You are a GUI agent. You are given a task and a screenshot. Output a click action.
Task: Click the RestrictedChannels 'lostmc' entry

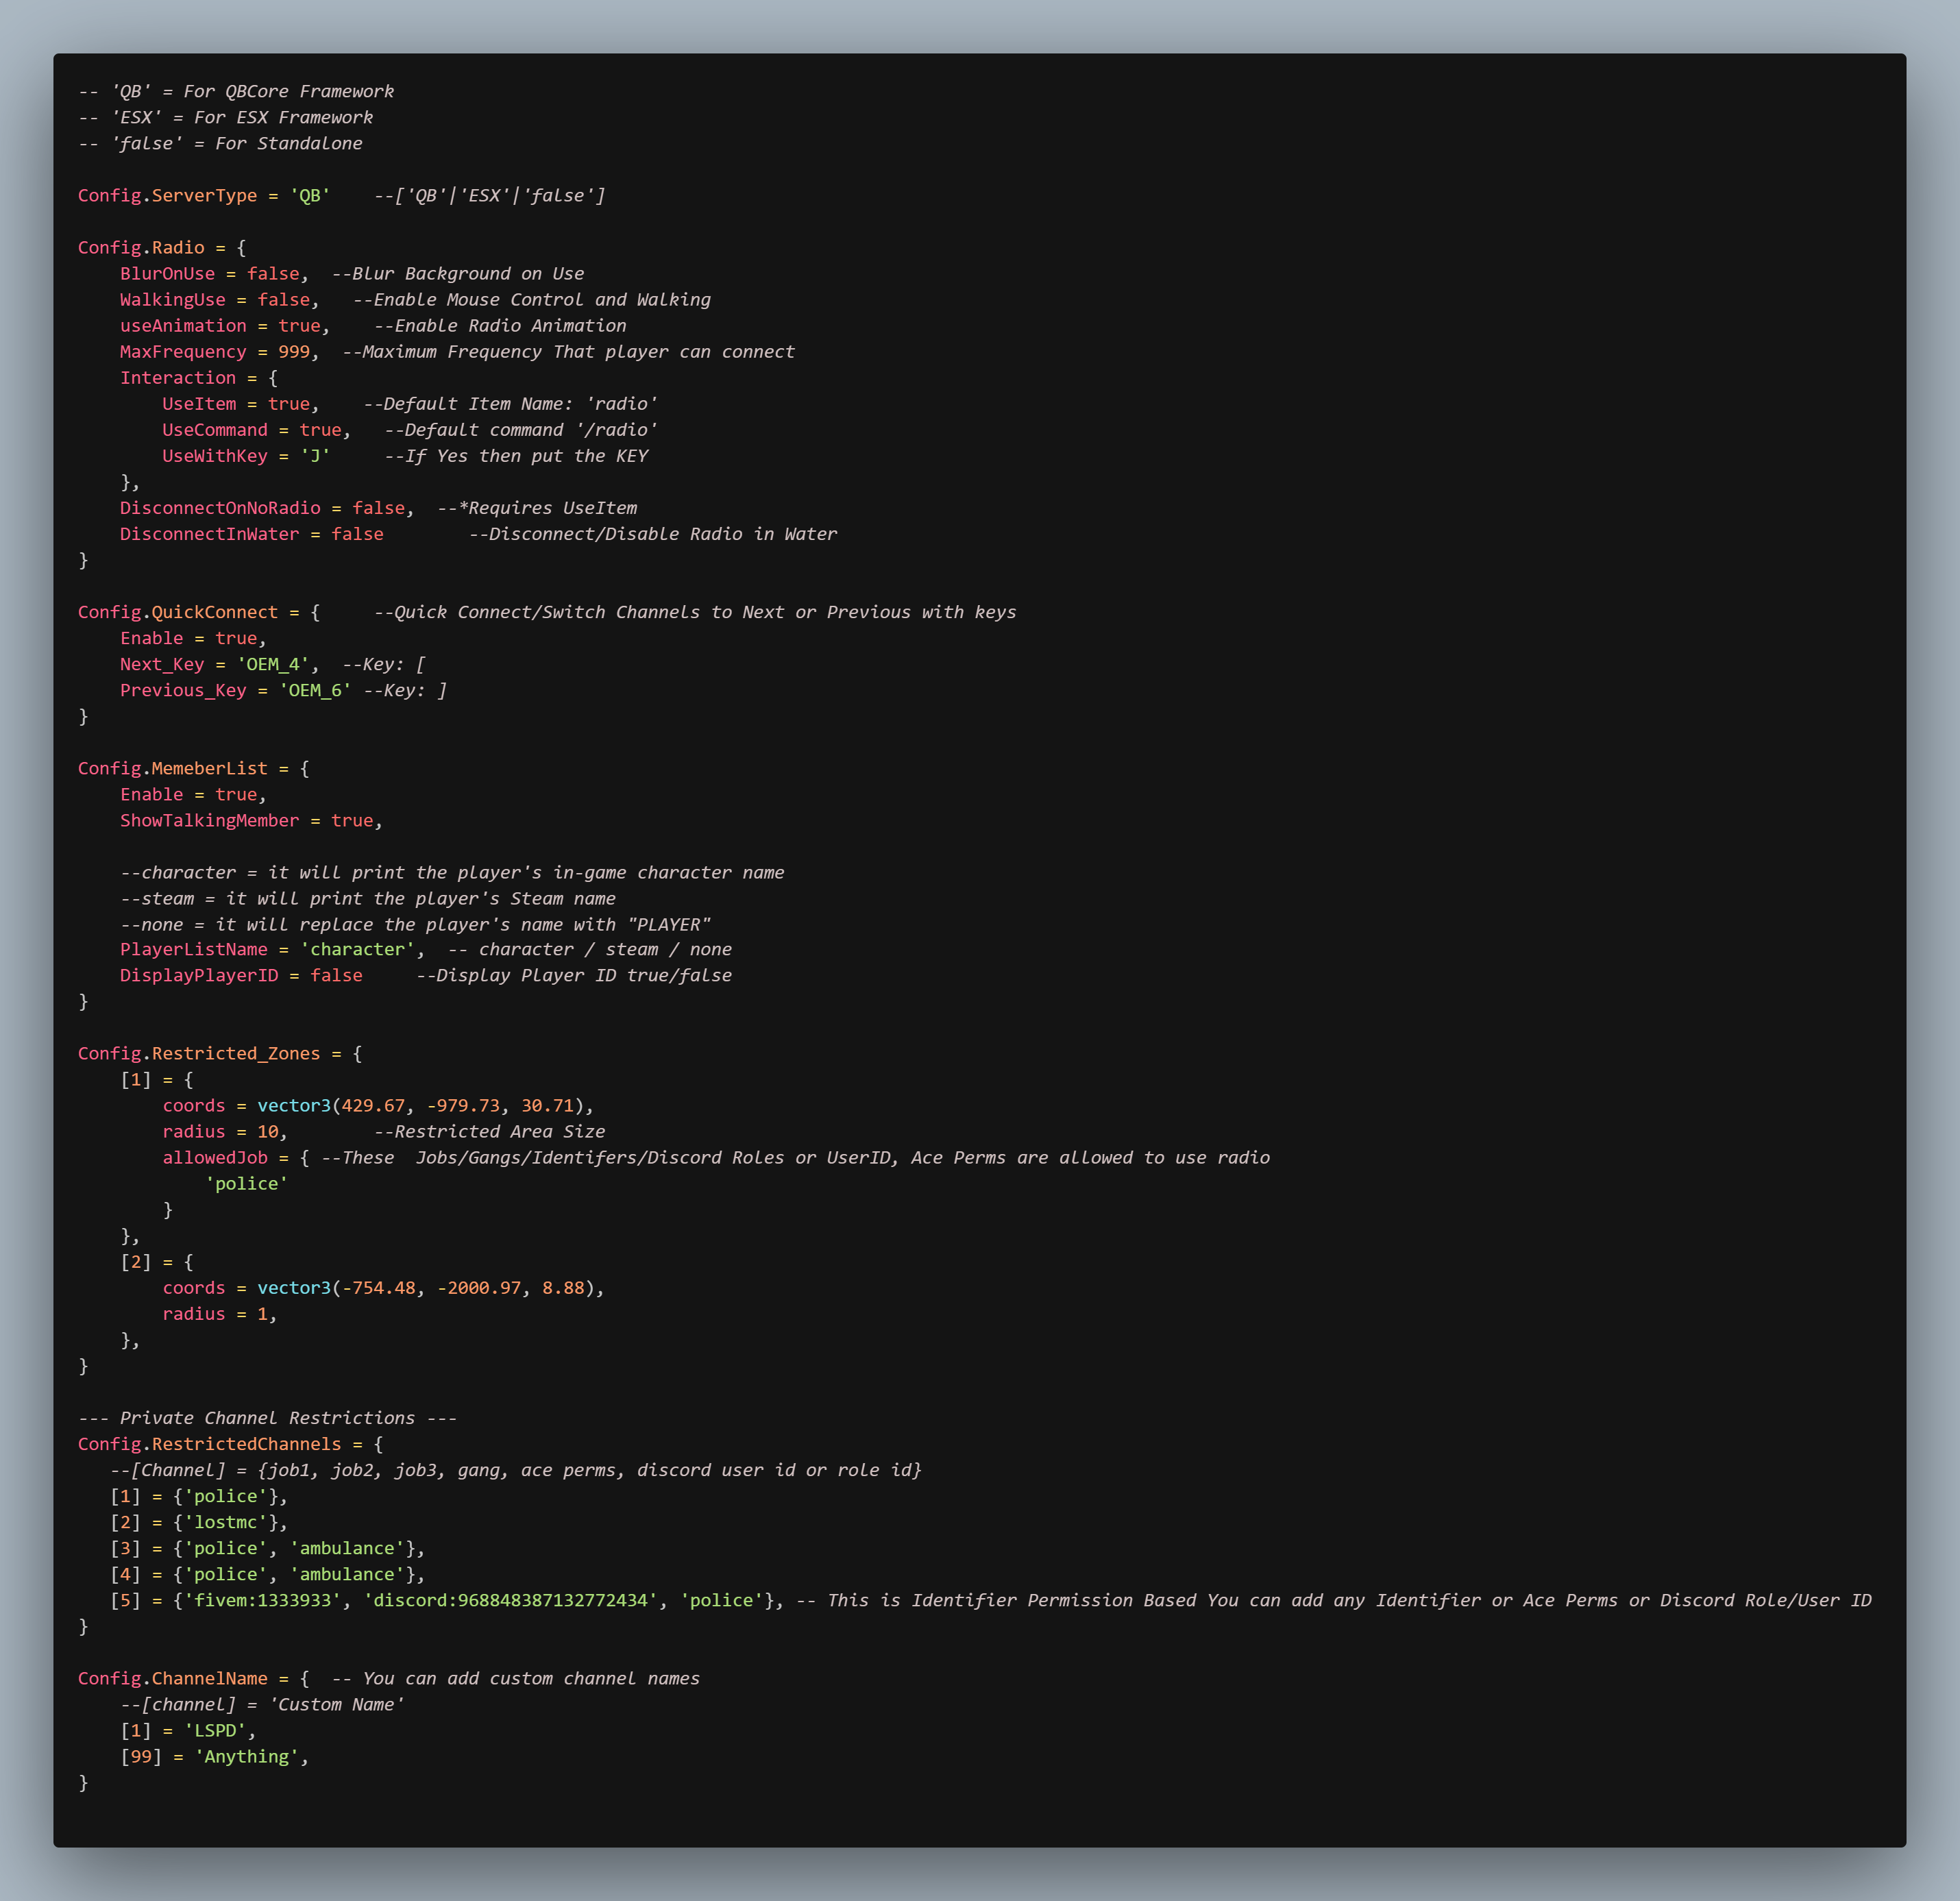pyautogui.click(x=228, y=1522)
